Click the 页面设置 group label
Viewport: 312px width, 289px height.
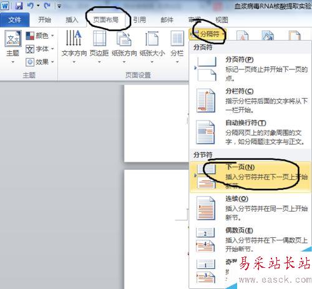[138, 75]
